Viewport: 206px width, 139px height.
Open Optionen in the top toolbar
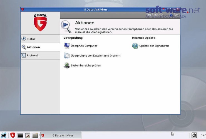(x=156, y=15)
